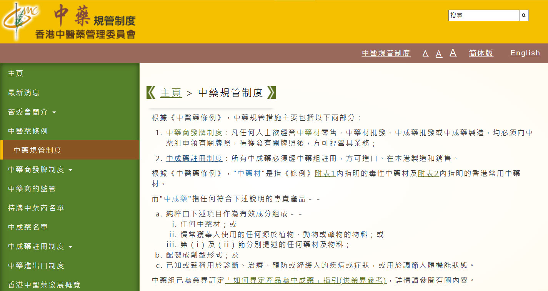Viewport: 548px width, 291px height.
Task: Open the 中醫規管制度 top link
Action: (386, 53)
